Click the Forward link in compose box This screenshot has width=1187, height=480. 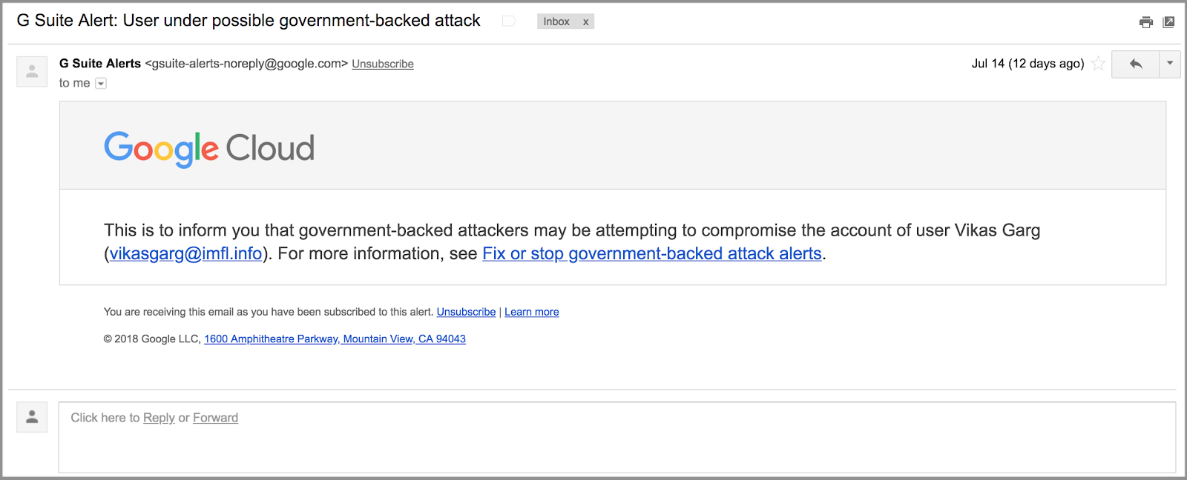click(215, 418)
